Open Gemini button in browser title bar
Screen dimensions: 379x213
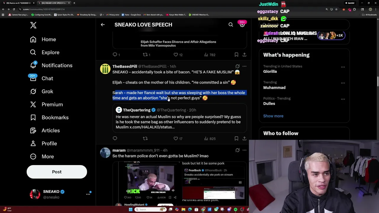point(350,3)
